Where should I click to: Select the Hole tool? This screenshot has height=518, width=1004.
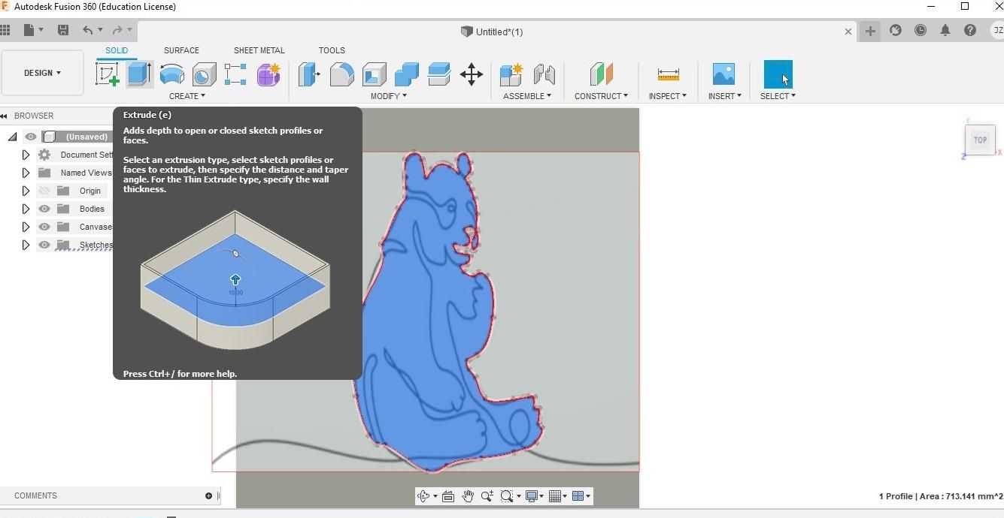204,74
